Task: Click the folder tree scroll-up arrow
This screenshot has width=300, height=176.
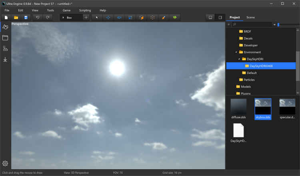Action: tap(298, 30)
